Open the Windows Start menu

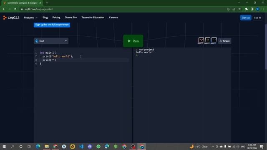click(x=4, y=146)
